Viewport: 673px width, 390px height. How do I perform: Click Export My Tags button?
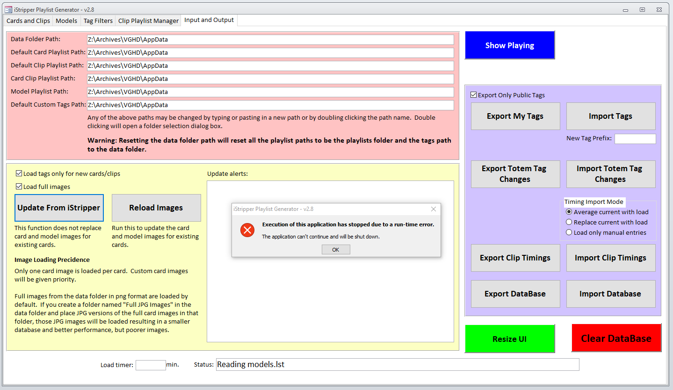pyautogui.click(x=515, y=116)
